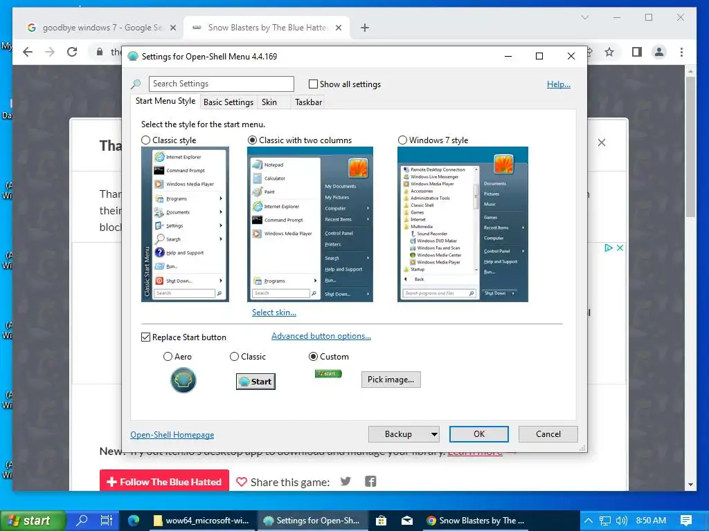Close the Snow Blasters tab

(339, 28)
